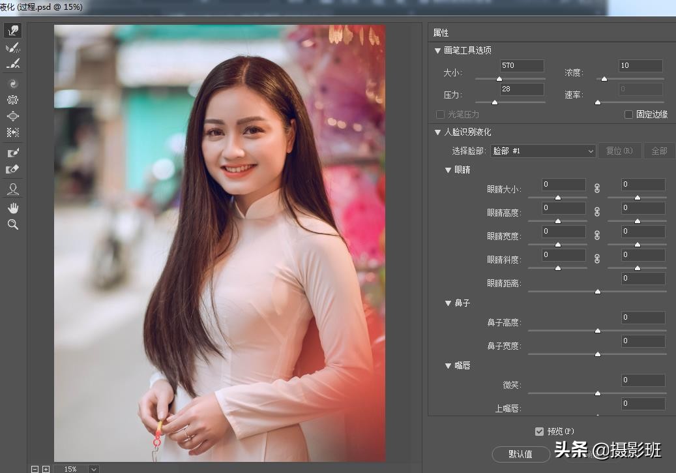Select the Forward Warp tool
The width and height of the screenshot is (676, 473).
[x=13, y=31]
